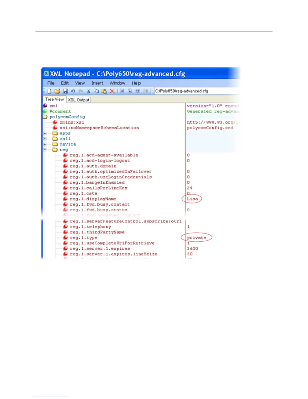The image size is (308, 399).
Task: Open the Insert menu
Action: click(x=97, y=83)
